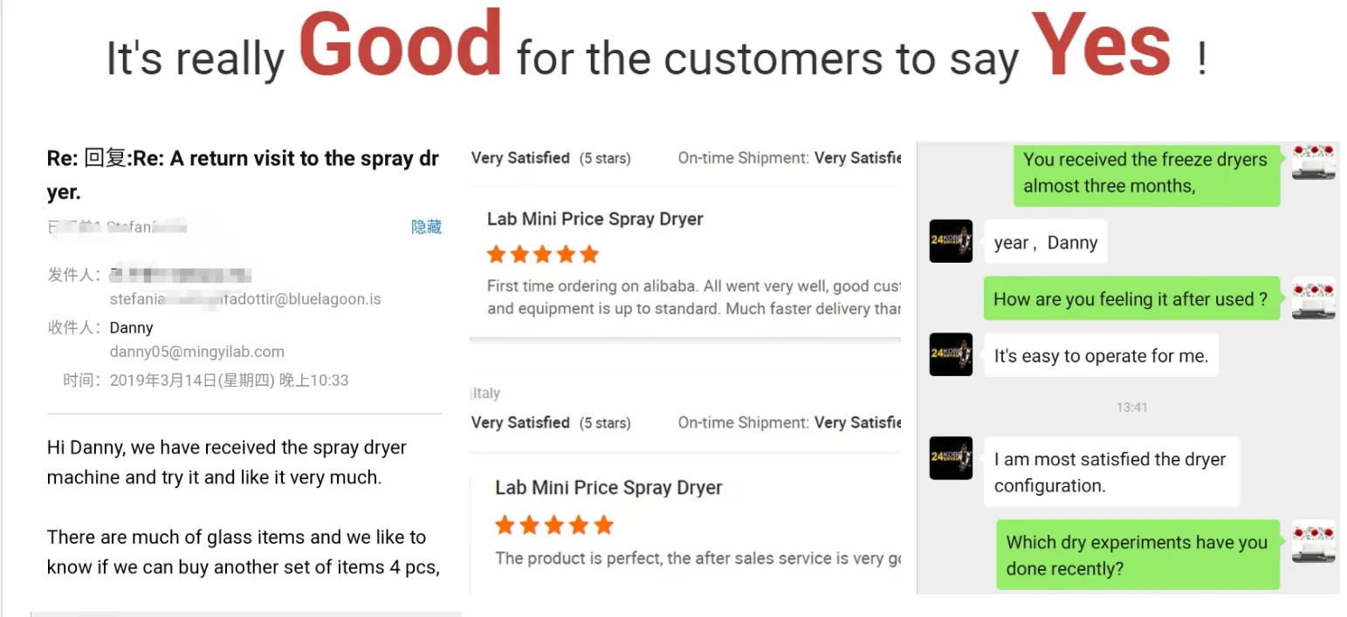1347x617 pixels.
Task: Select the "How are you feeling it after used ?" bubble
Action: tap(1131, 299)
